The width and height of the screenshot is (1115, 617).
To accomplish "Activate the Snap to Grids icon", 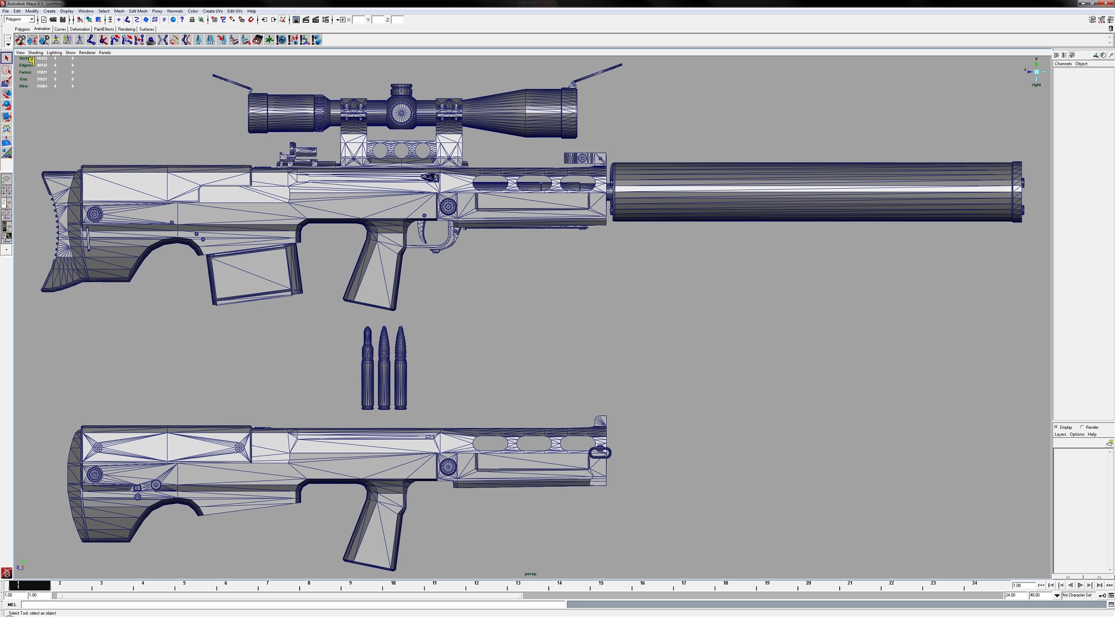I will tap(214, 20).
